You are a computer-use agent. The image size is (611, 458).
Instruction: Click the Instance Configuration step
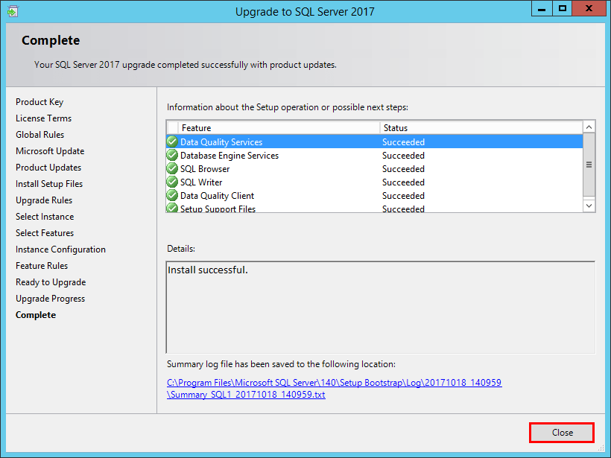click(x=60, y=249)
